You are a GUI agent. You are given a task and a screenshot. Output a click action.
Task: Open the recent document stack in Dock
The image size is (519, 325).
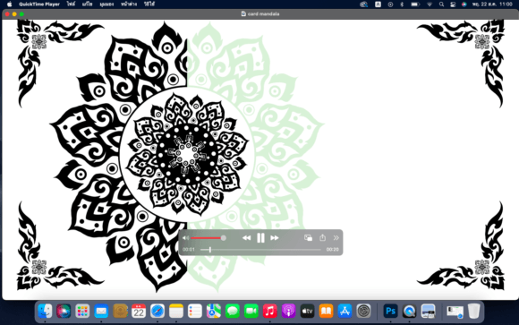pos(455,312)
